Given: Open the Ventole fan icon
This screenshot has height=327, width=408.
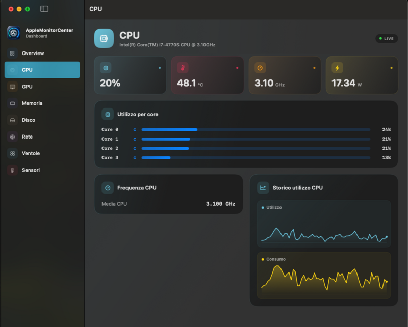Looking at the screenshot, I should (x=12, y=153).
